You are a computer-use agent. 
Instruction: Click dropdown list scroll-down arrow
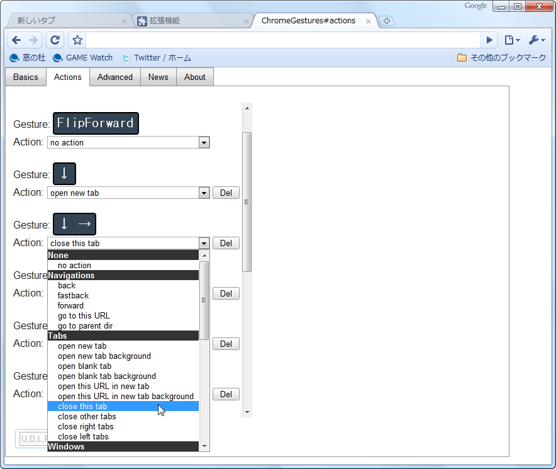pyautogui.click(x=204, y=446)
